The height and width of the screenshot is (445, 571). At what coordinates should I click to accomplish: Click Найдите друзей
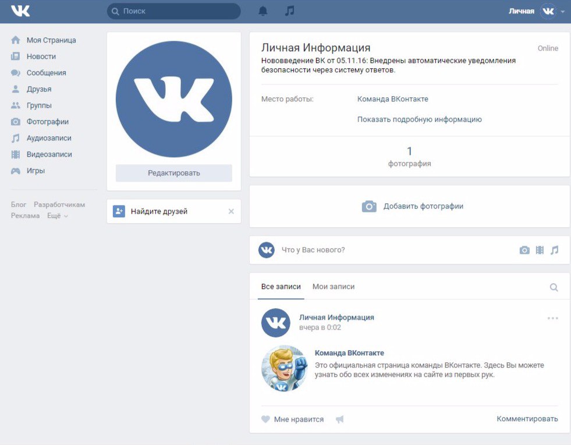[x=159, y=211]
